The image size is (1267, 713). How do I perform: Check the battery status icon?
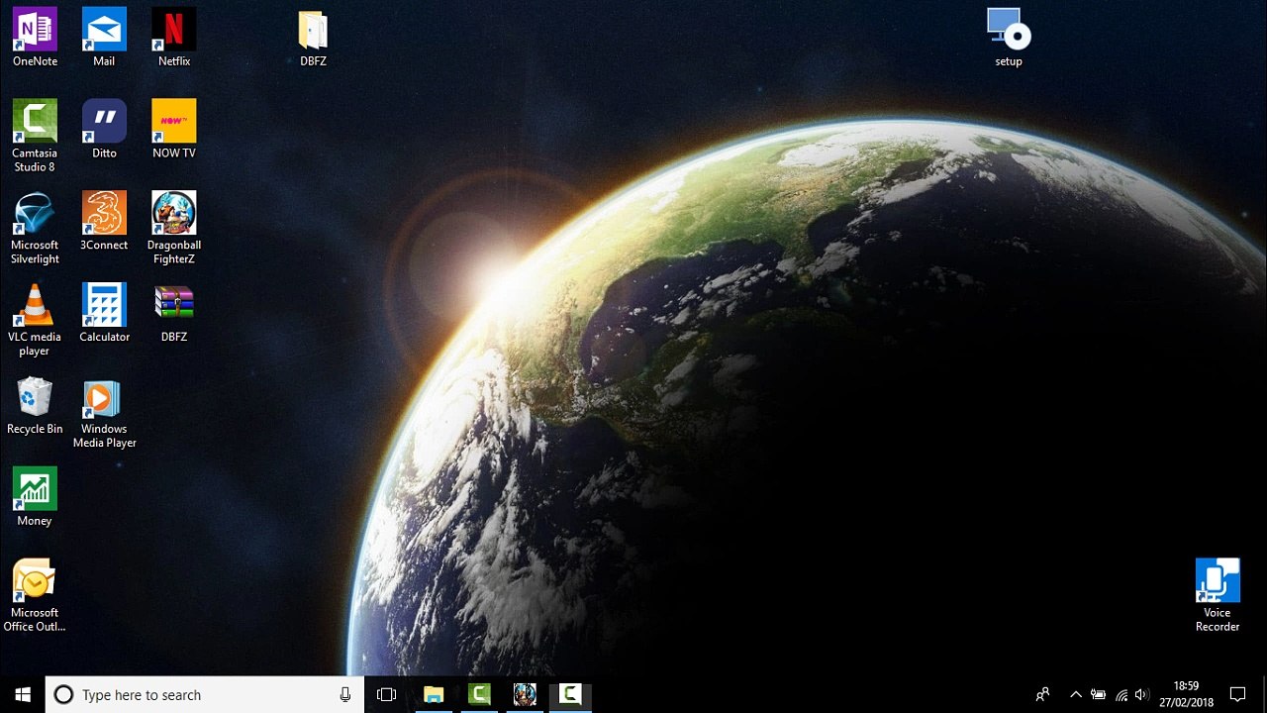1098,694
